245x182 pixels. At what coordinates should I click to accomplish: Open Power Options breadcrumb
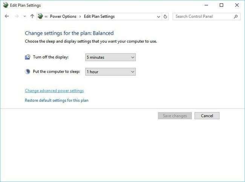point(63,17)
